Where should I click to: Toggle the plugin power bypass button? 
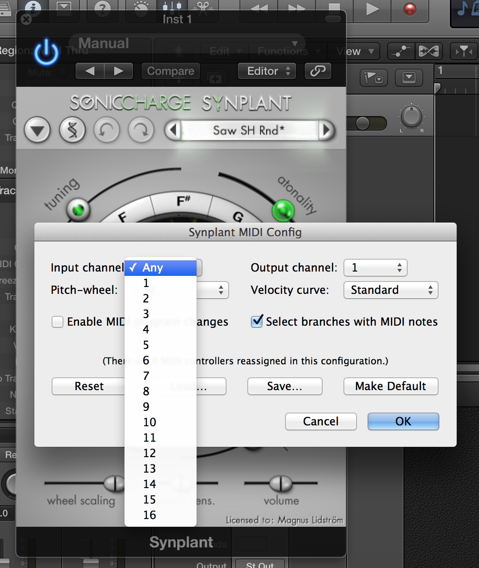(46, 52)
